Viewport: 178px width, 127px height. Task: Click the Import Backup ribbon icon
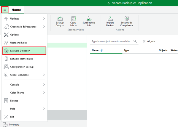click(x=110, y=19)
